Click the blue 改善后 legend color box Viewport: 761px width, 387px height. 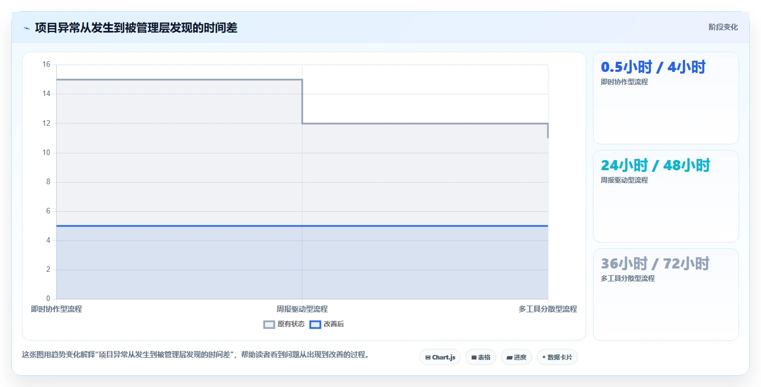click(x=315, y=324)
